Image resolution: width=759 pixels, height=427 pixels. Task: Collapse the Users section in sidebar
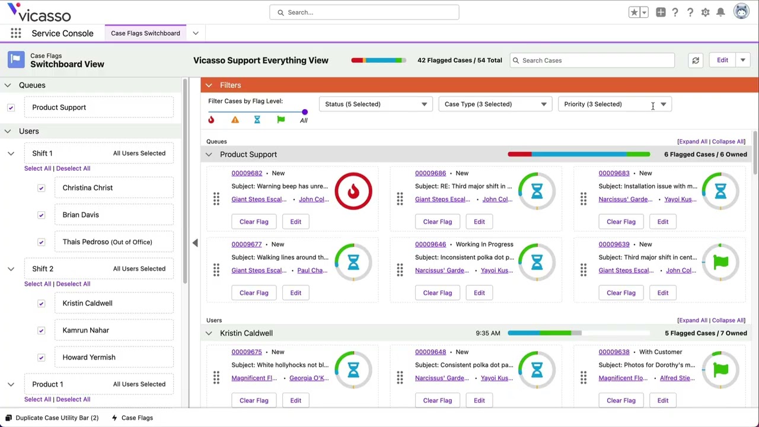coord(8,131)
